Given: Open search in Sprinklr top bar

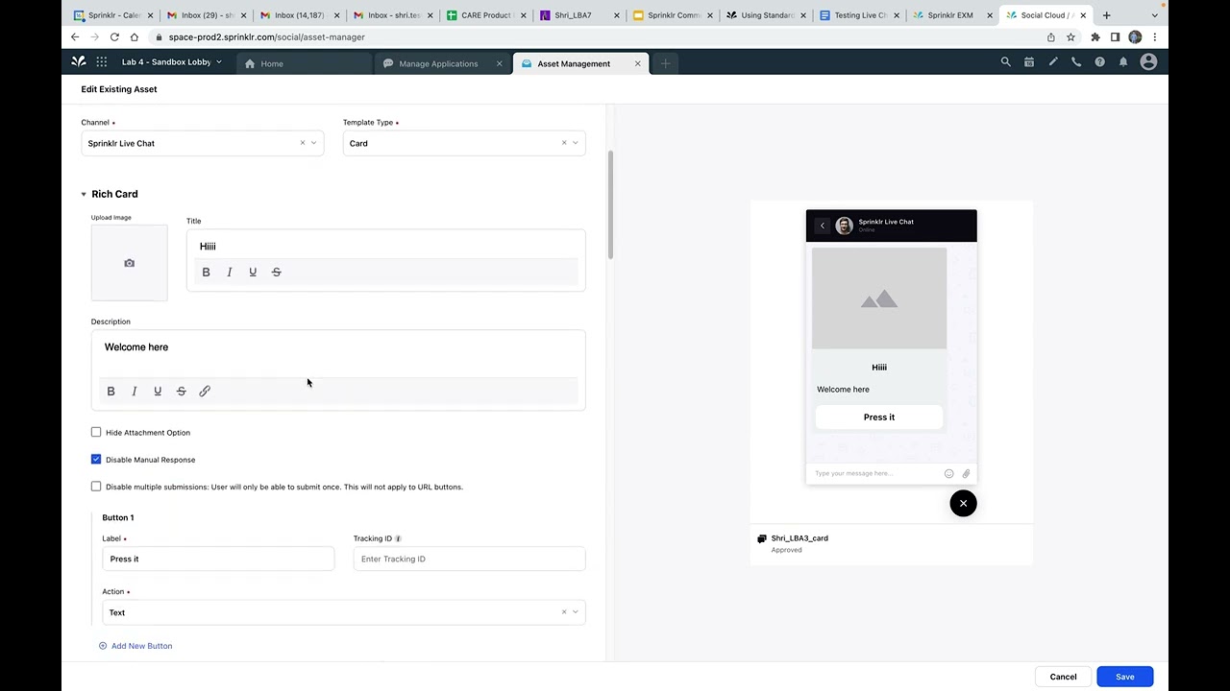Looking at the screenshot, I should pyautogui.click(x=1006, y=62).
